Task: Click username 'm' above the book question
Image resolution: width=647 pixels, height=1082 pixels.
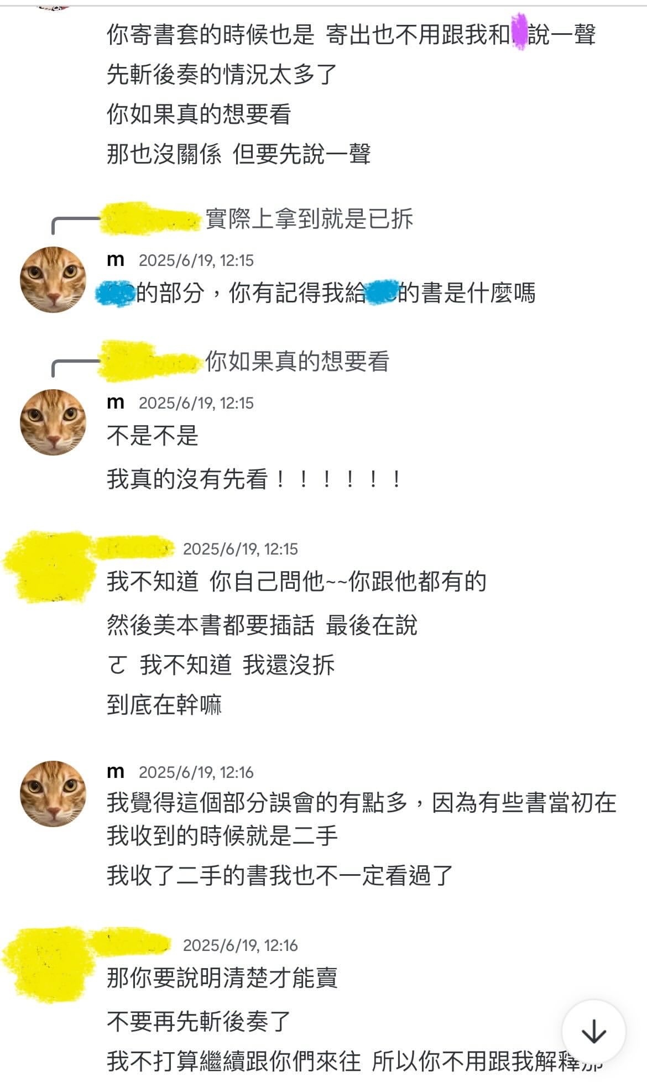Action: point(116,260)
